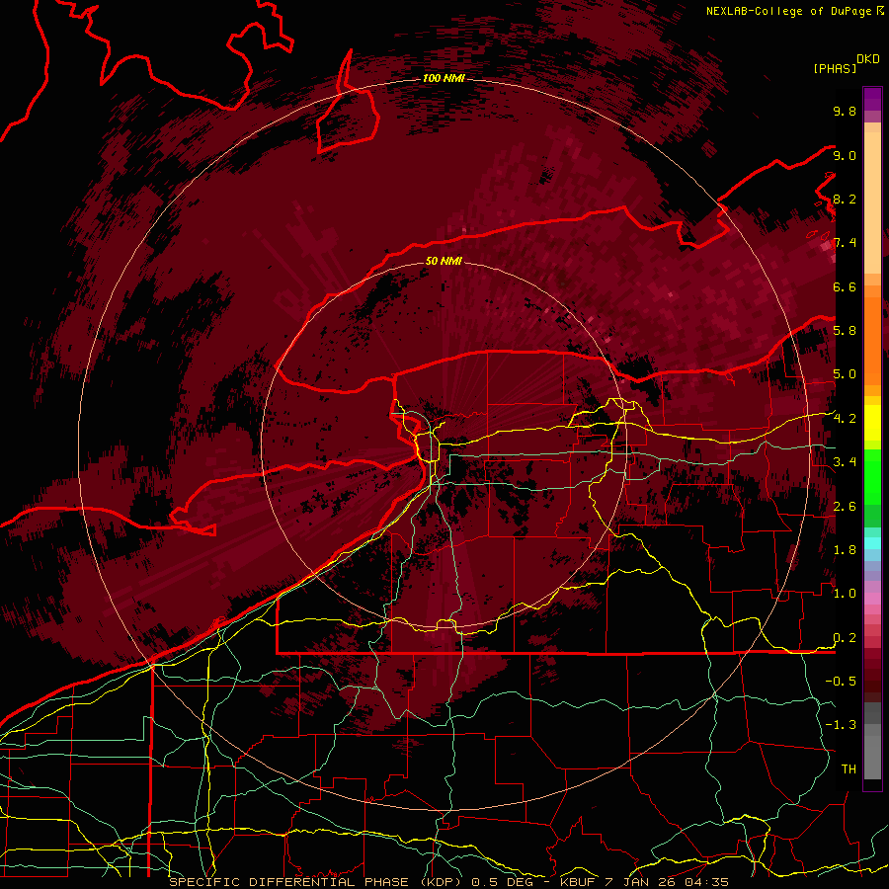Viewport: 889px width, 889px height.
Task: Click the 1.0 legend value
Action: [845, 594]
